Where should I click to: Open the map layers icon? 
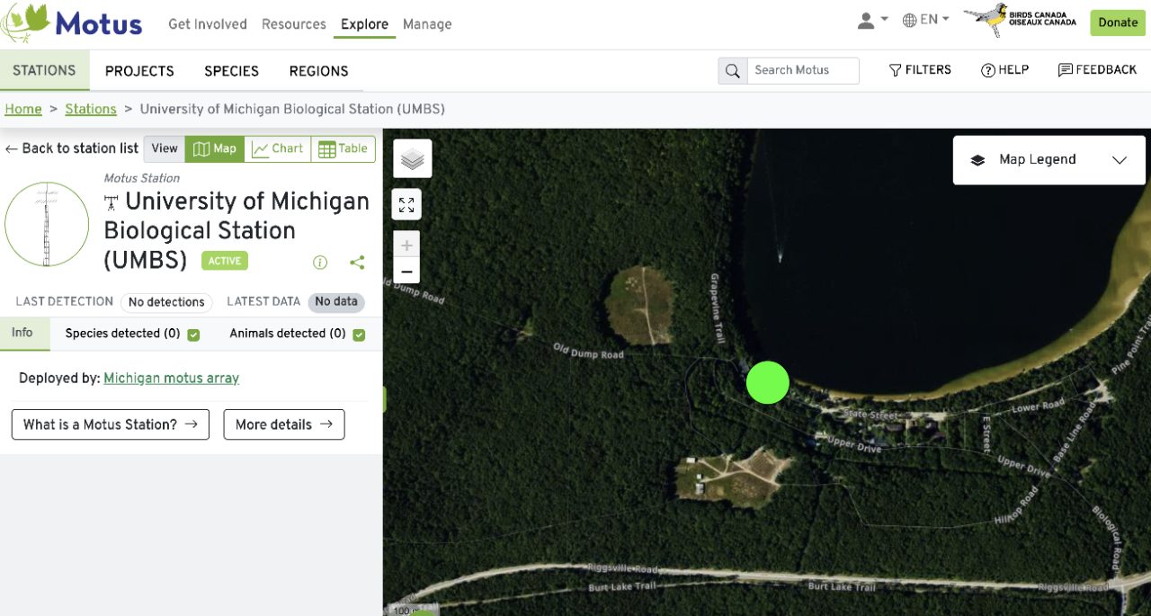[412, 157]
